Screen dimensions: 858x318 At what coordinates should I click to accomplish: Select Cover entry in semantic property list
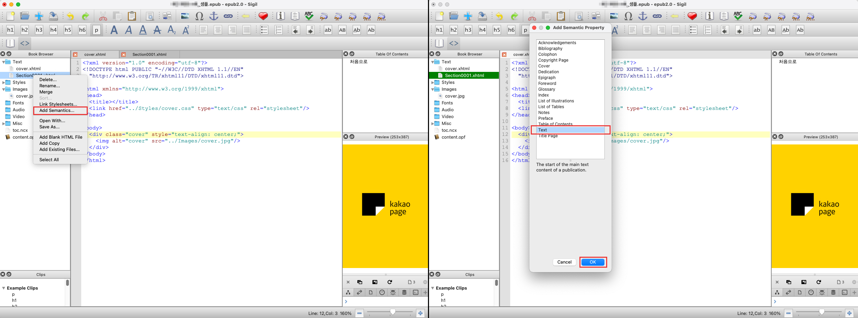coord(570,66)
